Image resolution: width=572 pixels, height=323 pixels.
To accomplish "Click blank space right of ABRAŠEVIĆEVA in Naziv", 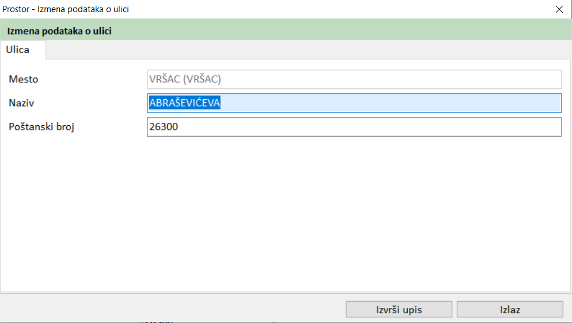I will tap(392, 103).
